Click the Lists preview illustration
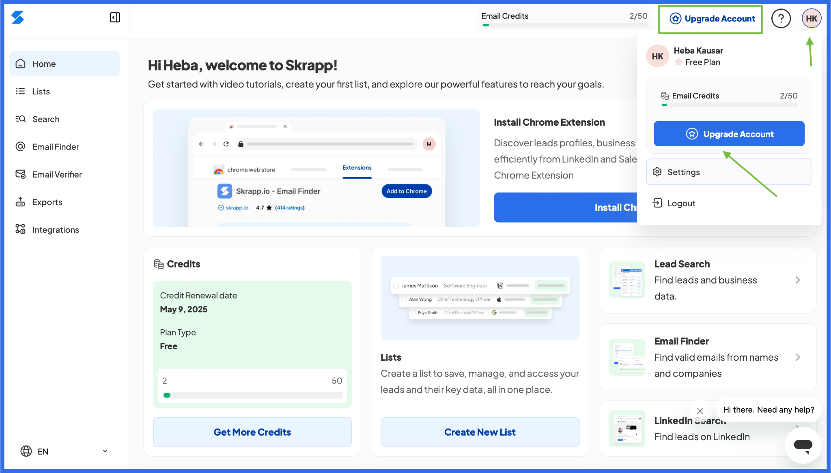 point(480,298)
